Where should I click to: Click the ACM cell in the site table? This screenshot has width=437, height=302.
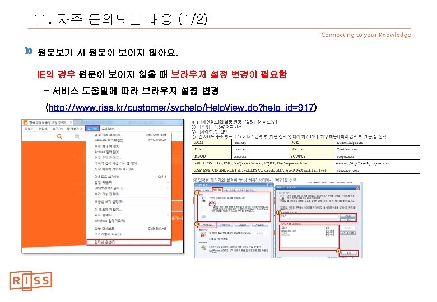click(212, 143)
